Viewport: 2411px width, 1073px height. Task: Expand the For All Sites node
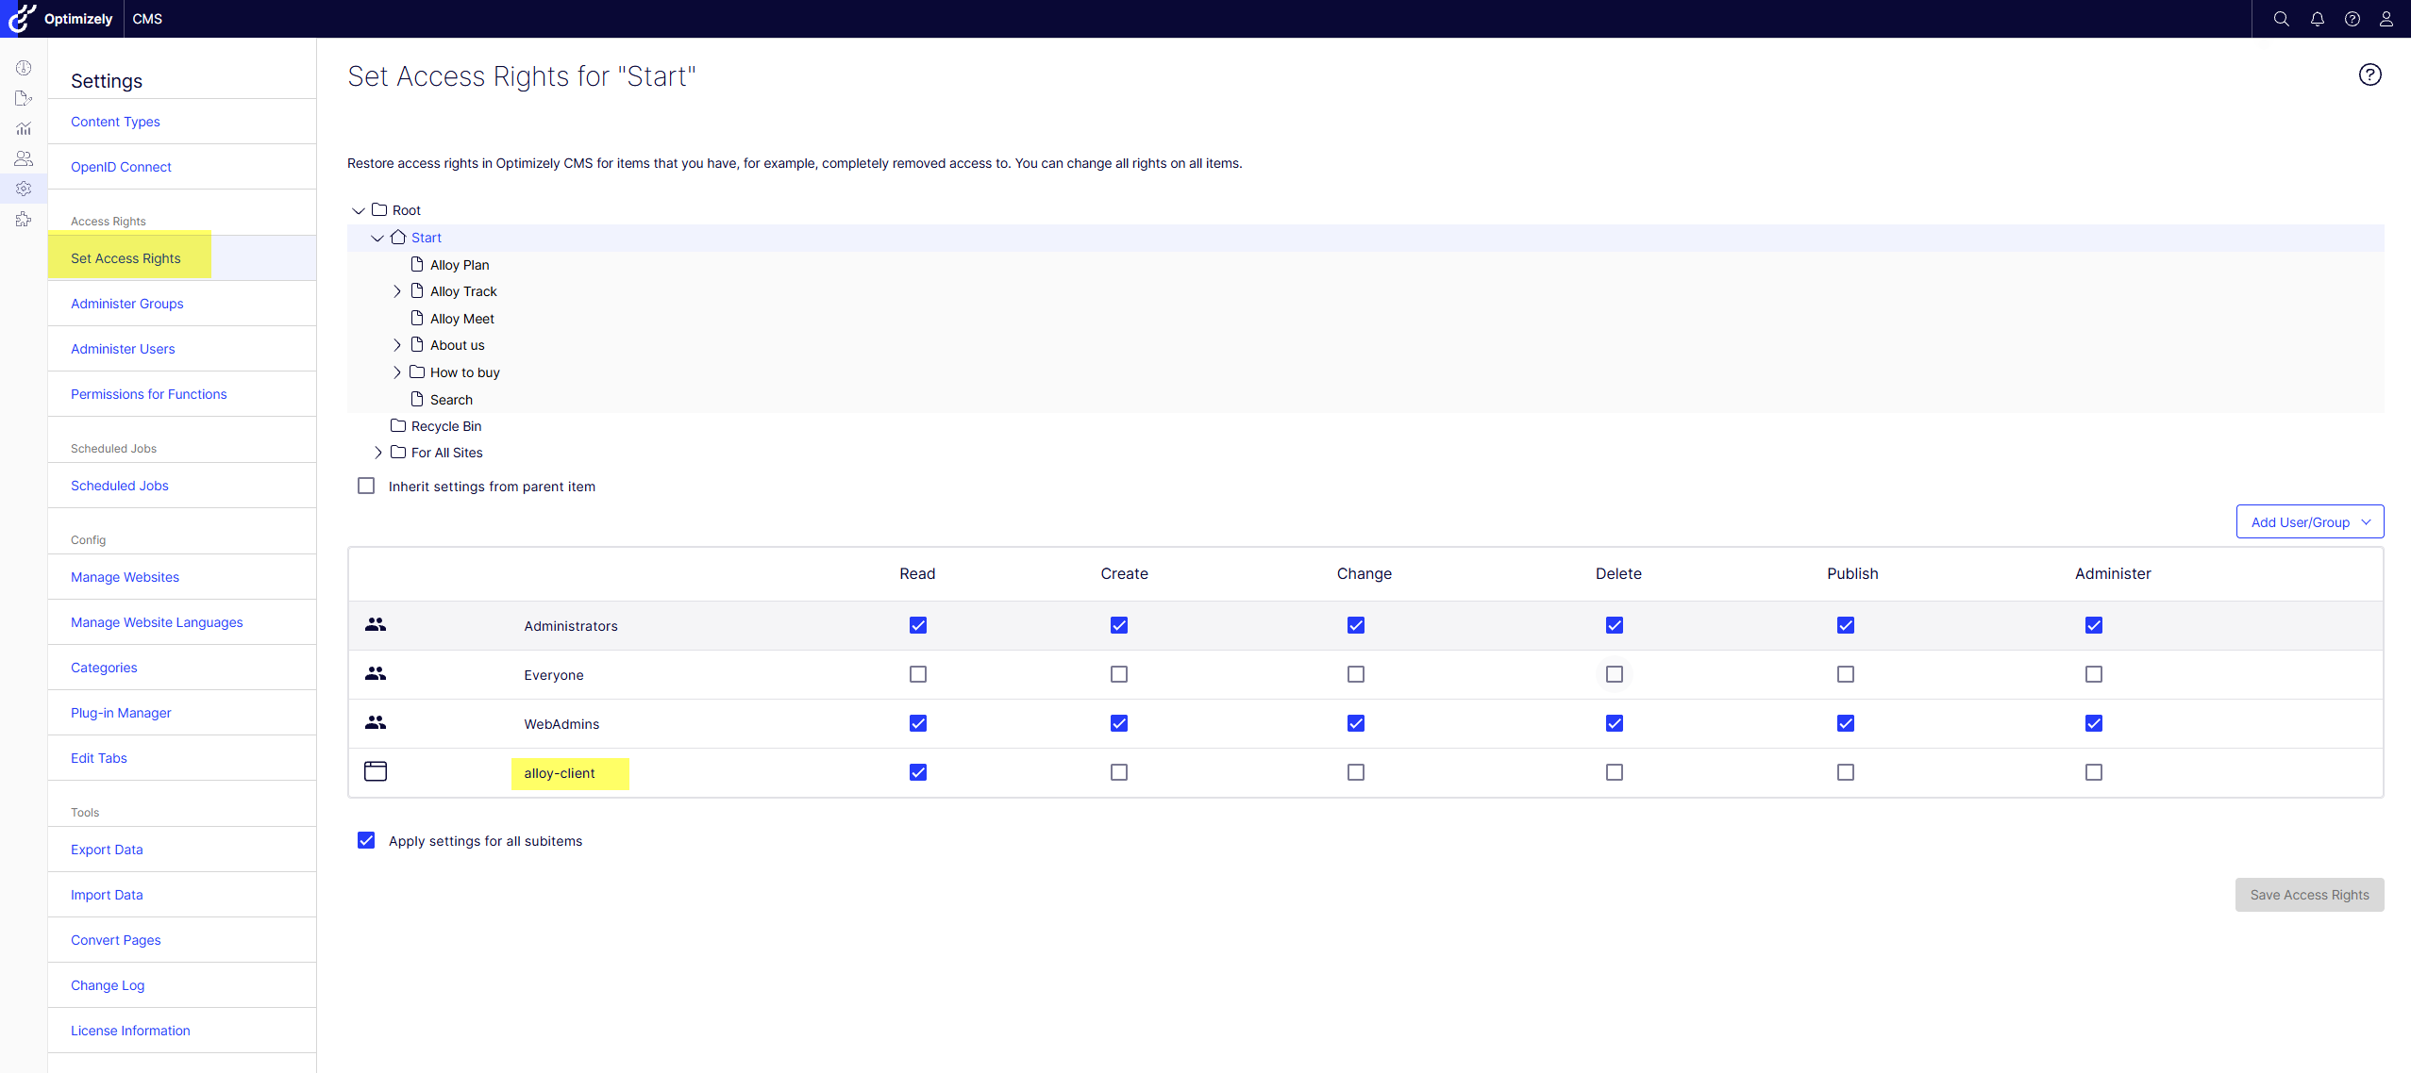378,453
